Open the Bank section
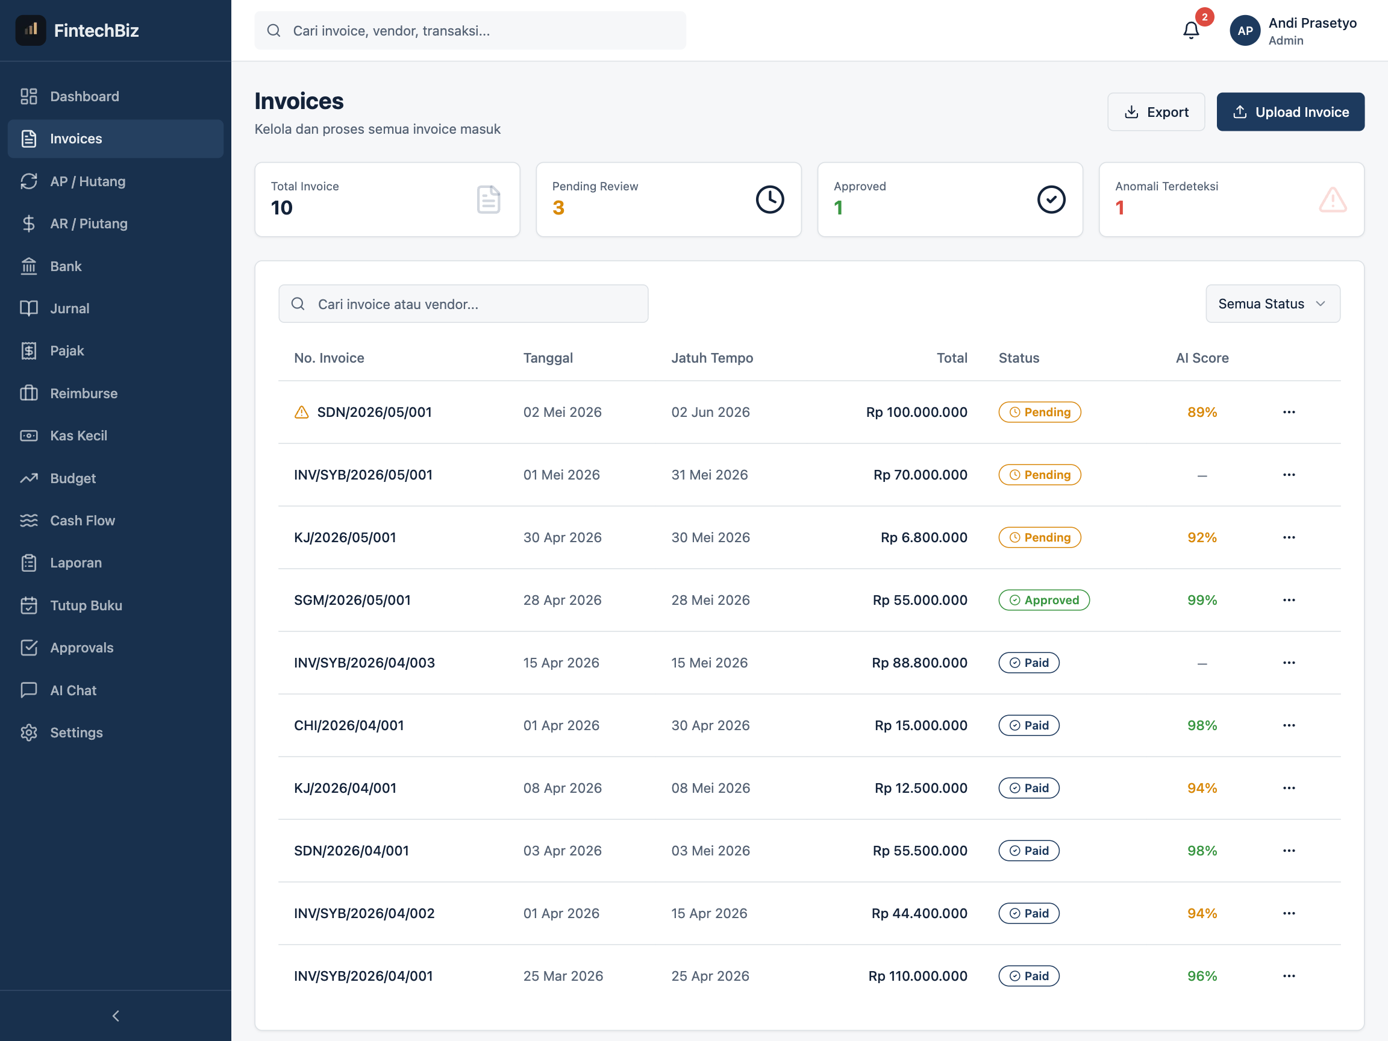Viewport: 1388px width, 1041px height. pos(116,266)
